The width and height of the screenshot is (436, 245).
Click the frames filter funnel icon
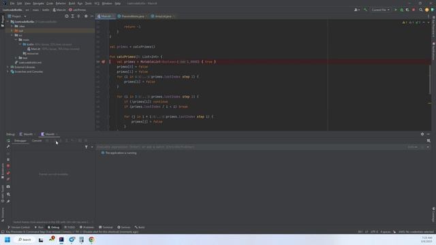tap(87, 147)
